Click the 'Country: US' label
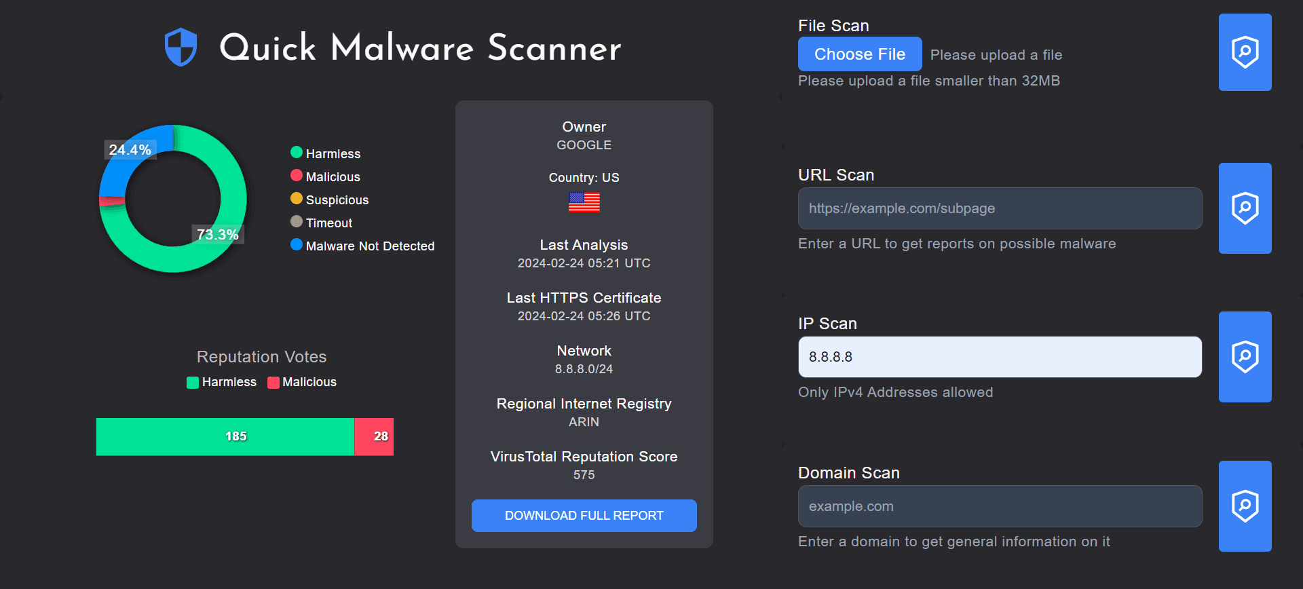Image resolution: width=1303 pixels, height=589 pixels. pos(584,178)
